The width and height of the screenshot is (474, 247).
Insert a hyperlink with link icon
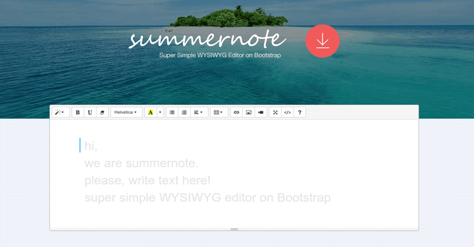click(236, 112)
